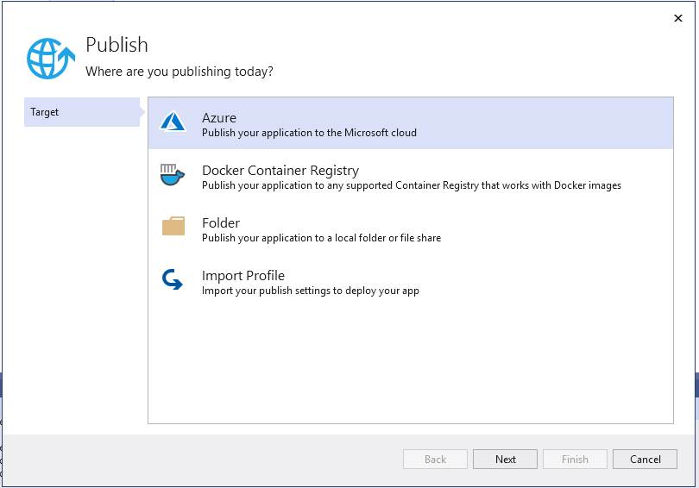The image size is (699, 488).
Task: Click 'Publish your application to the Microsoft cloud'
Action: tap(310, 133)
